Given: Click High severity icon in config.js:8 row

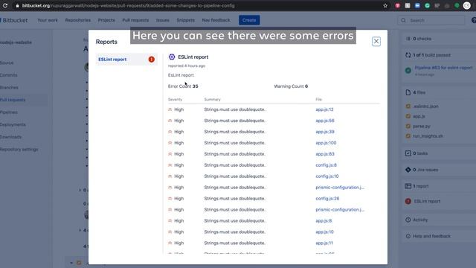Looking at the screenshot, I should [170, 165].
